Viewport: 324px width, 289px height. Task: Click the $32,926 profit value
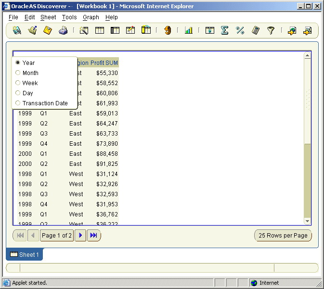[107, 184]
